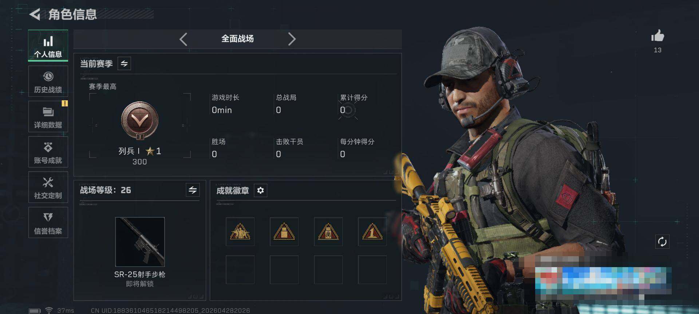699x314 pixels.
Task: Go to 社交定制 section
Action: point(48,187)
